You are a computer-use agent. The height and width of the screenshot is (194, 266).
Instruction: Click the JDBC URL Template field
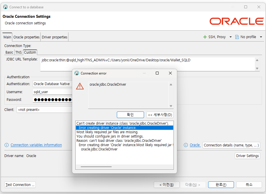tap(147, 64)
